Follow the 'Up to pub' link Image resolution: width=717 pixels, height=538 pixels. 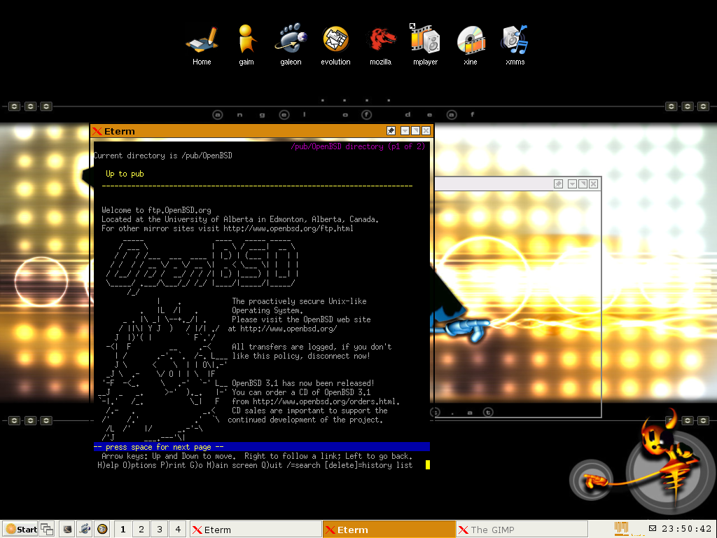[125, 174]
